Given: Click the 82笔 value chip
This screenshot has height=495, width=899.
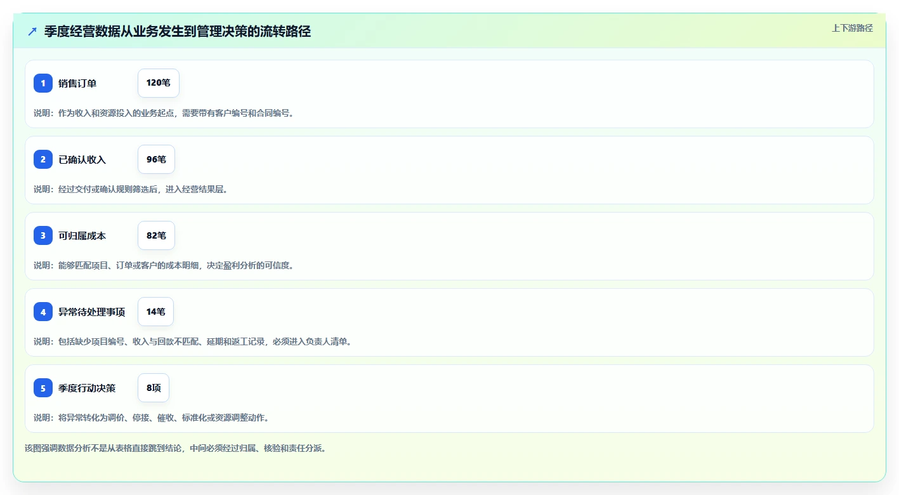Looking at the screenshot, I should click(156, 235).
